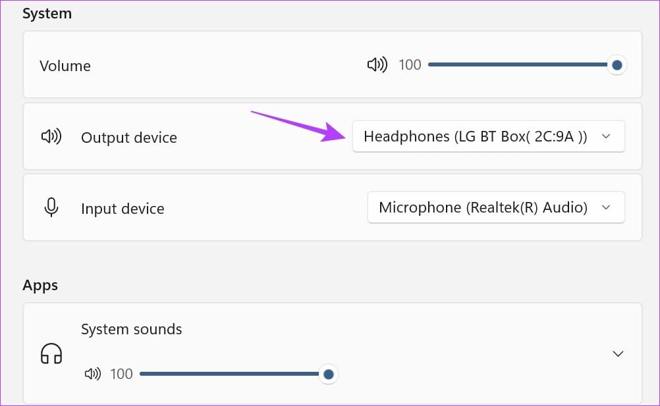Click the System sounds label
Screen dimensions: 660x406
click(131, 329)
